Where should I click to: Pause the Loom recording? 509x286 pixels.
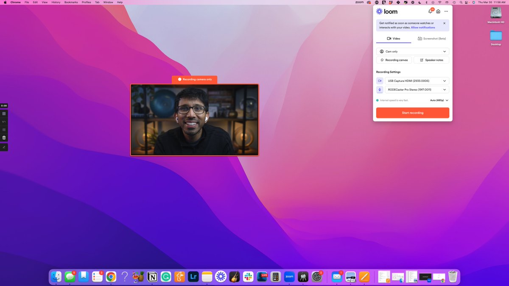coord(4,130)
